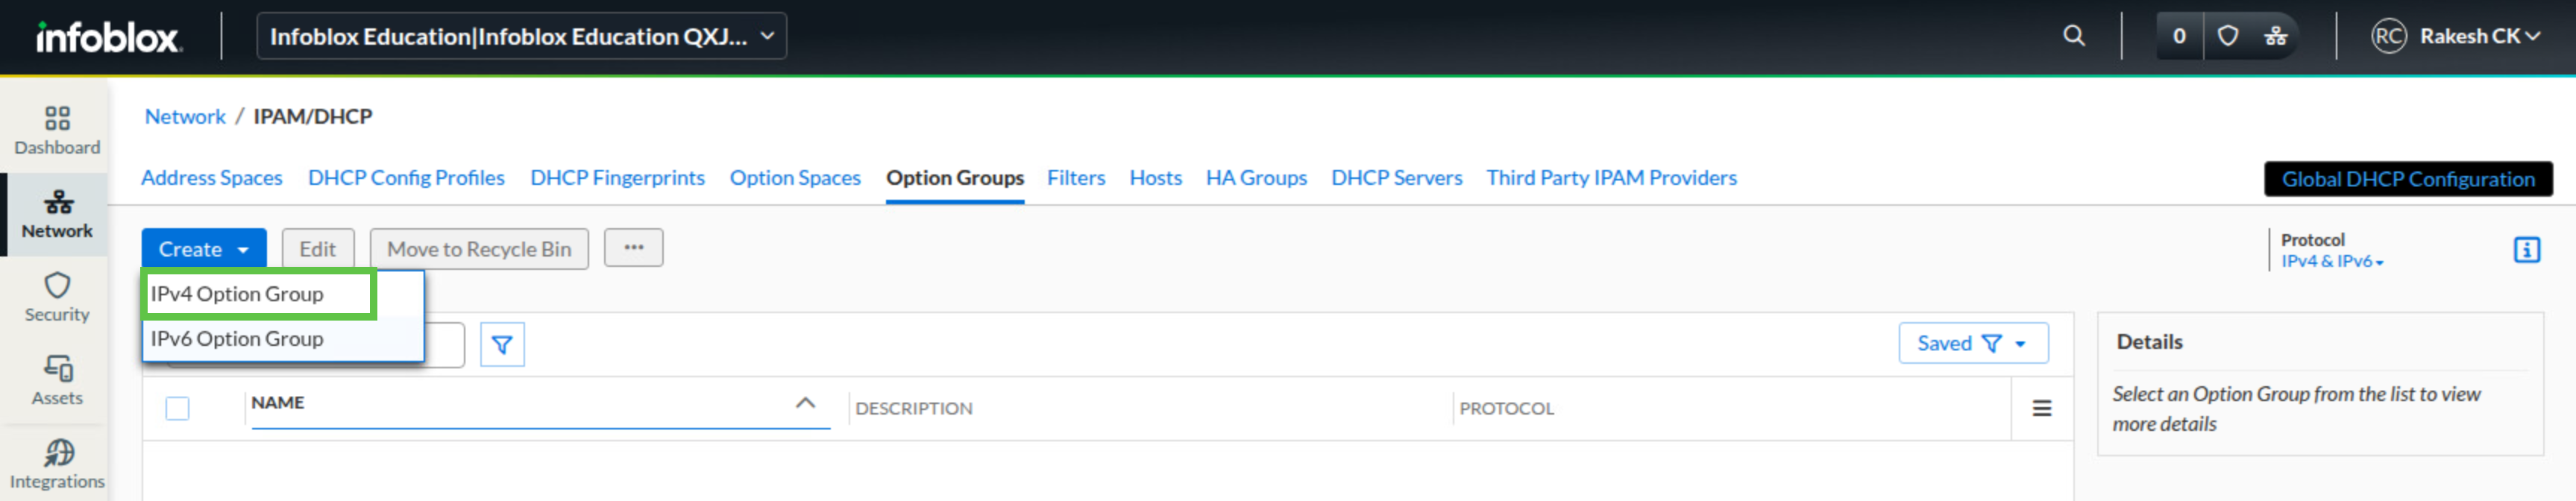Expand the Create dropdown button
Screen dimensions: 2576x501
coord(204,249)
